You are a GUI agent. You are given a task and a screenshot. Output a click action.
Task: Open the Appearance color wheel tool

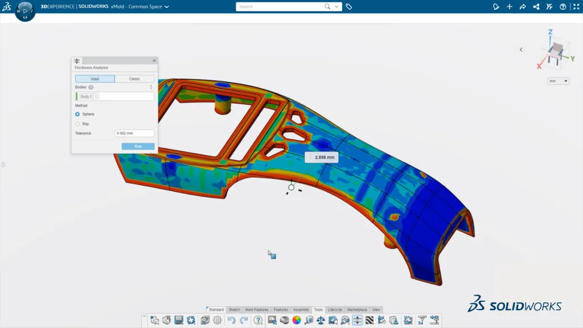[x=297, y=320]
